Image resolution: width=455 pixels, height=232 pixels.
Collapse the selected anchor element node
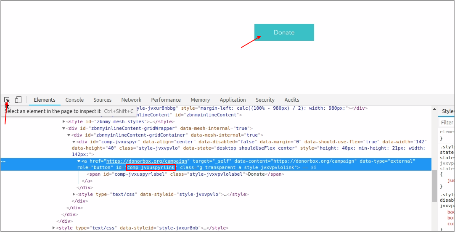(x=79, y=161)
